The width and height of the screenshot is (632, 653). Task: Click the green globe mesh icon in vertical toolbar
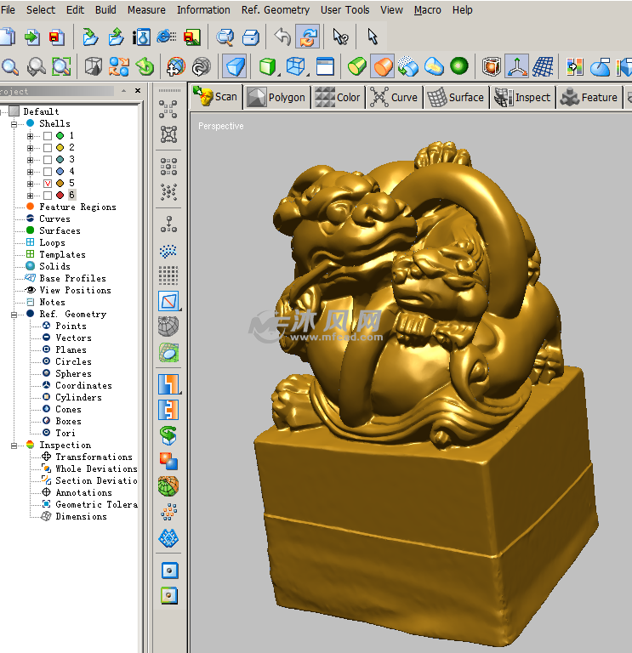point(168,485)
